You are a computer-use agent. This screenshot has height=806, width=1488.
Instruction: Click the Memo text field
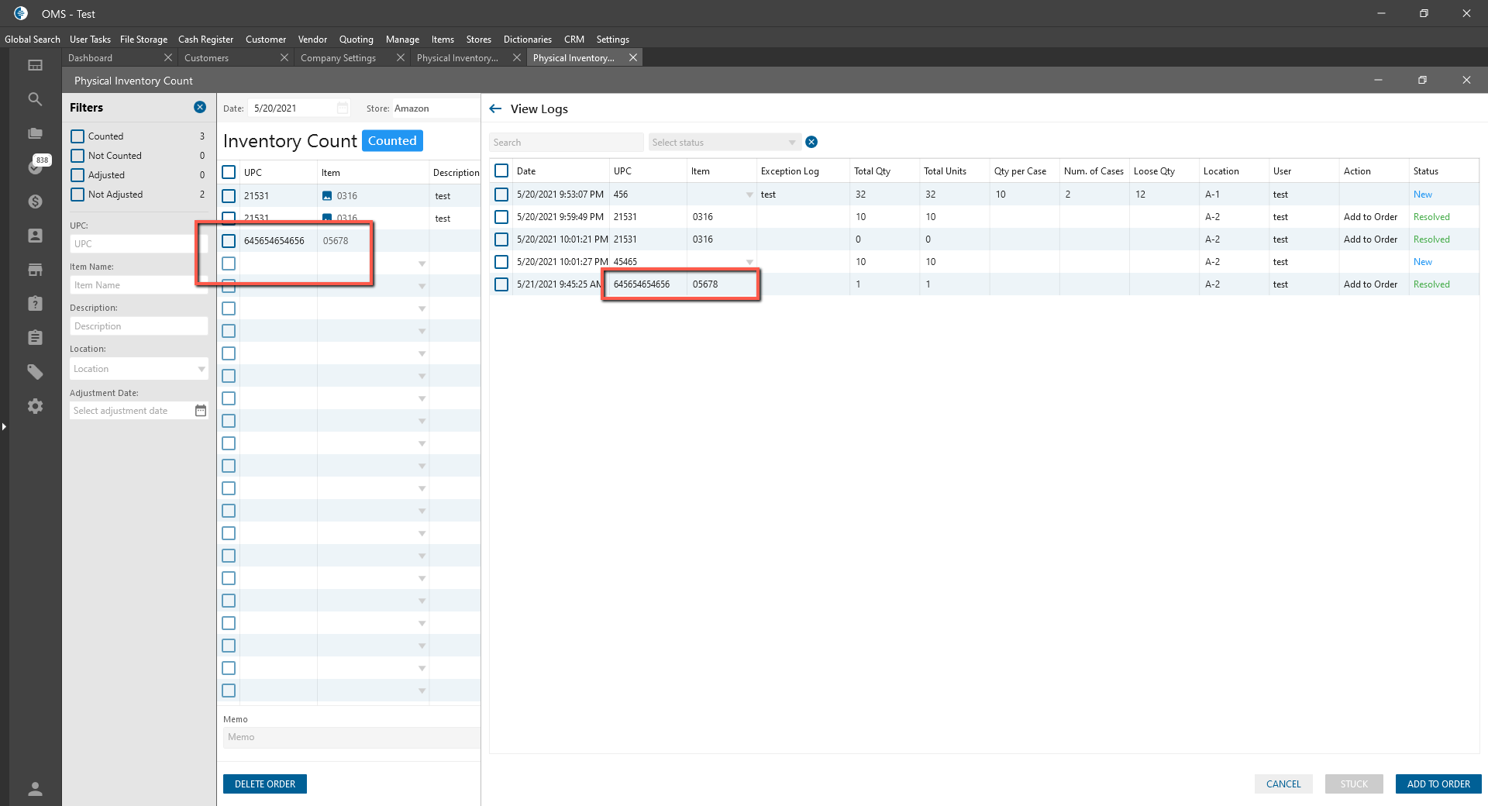tap(350, 737)
